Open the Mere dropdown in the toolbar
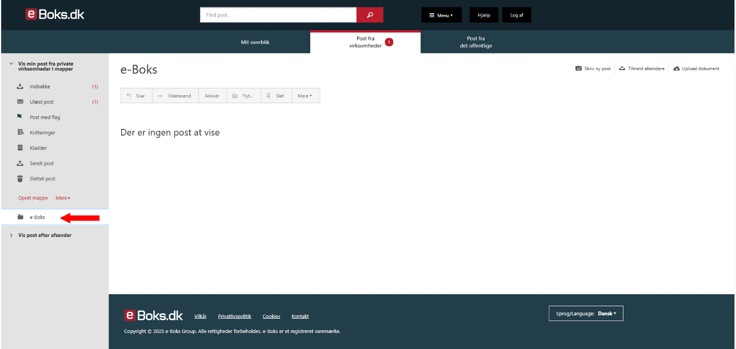This screenshot has width=736, height=349. pos(305,95)
